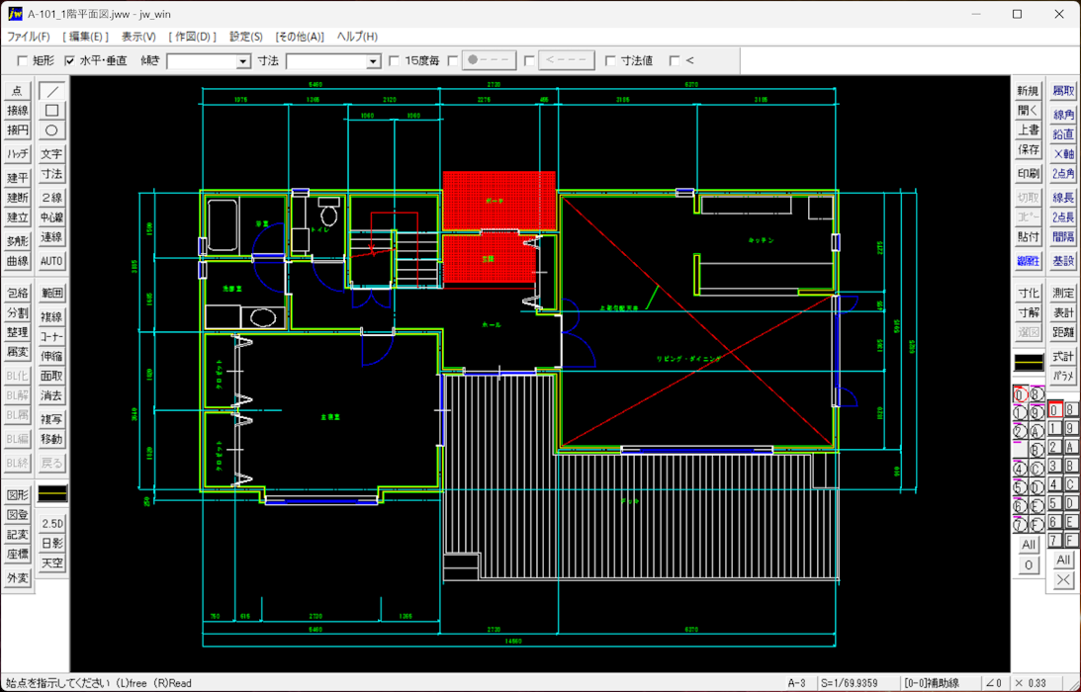Select the 移動 move tool
1081x692 pixels.
(x=51, y=439)
